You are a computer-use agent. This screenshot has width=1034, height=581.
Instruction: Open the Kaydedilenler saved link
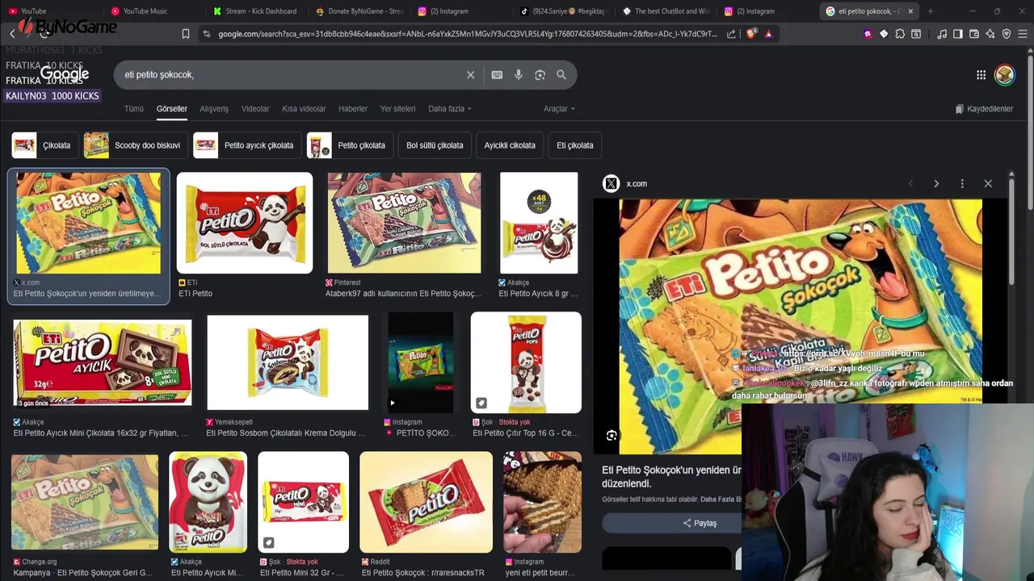click(984, 109)
